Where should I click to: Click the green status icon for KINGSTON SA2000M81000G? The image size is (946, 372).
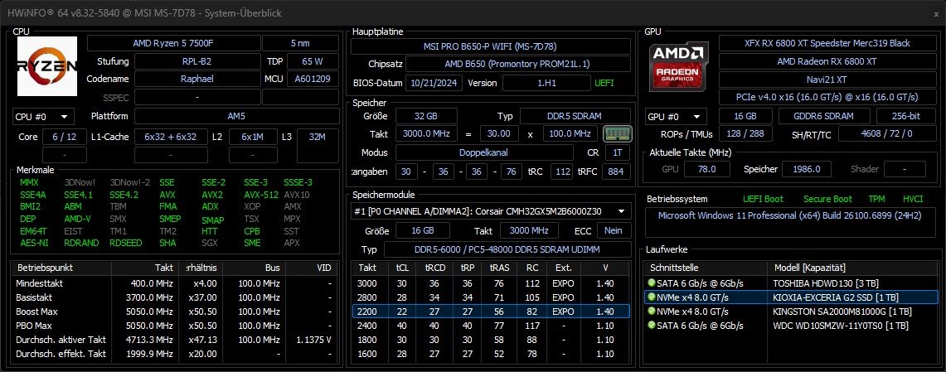(x=651, y=312)
